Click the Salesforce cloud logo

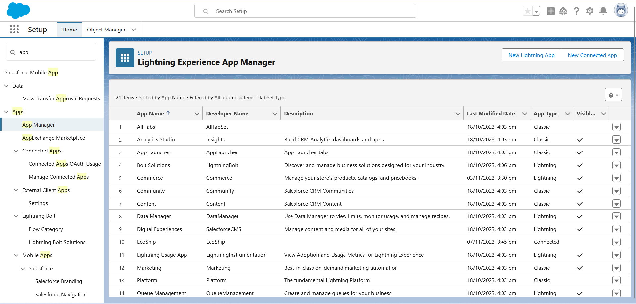tap(18, 11)
